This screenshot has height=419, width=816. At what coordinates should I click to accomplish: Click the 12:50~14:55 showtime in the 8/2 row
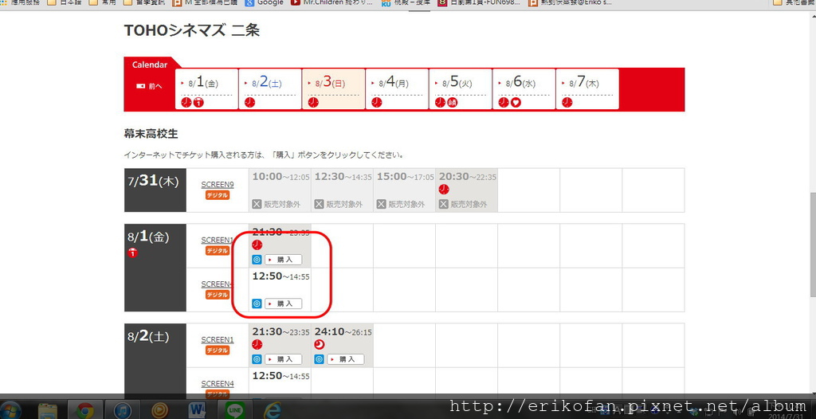pyautogui.click(x=281, y=376)
